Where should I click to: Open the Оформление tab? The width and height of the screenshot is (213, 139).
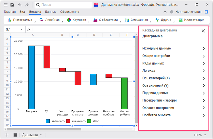(70, 12)
